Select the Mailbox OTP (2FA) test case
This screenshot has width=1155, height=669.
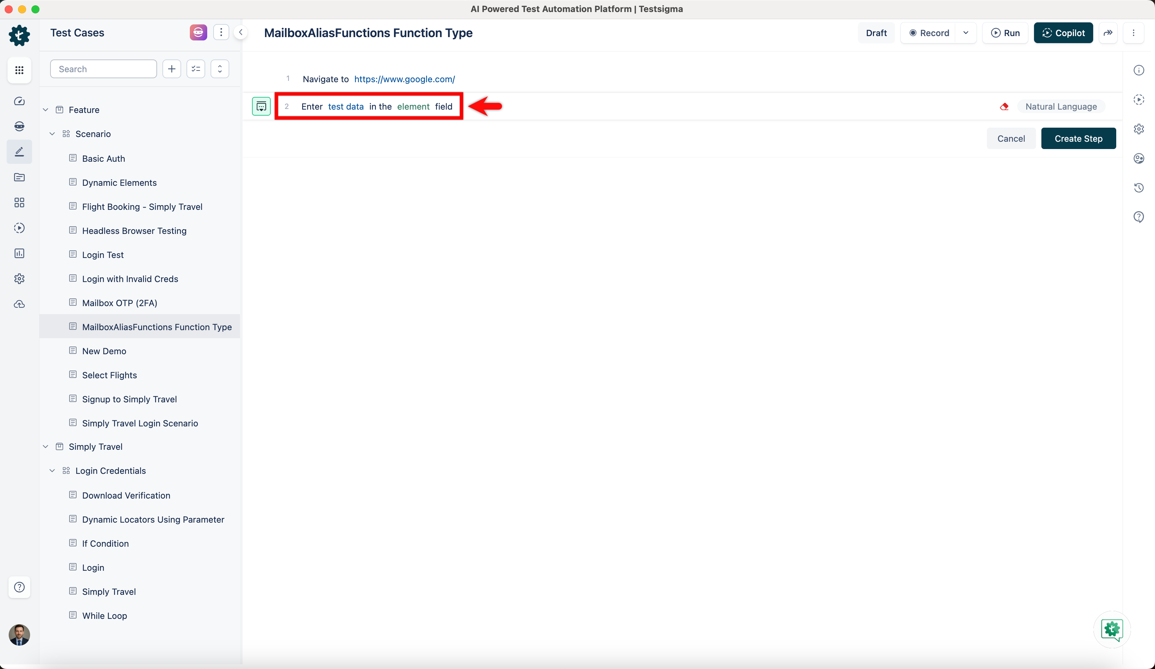click(120, 303)
